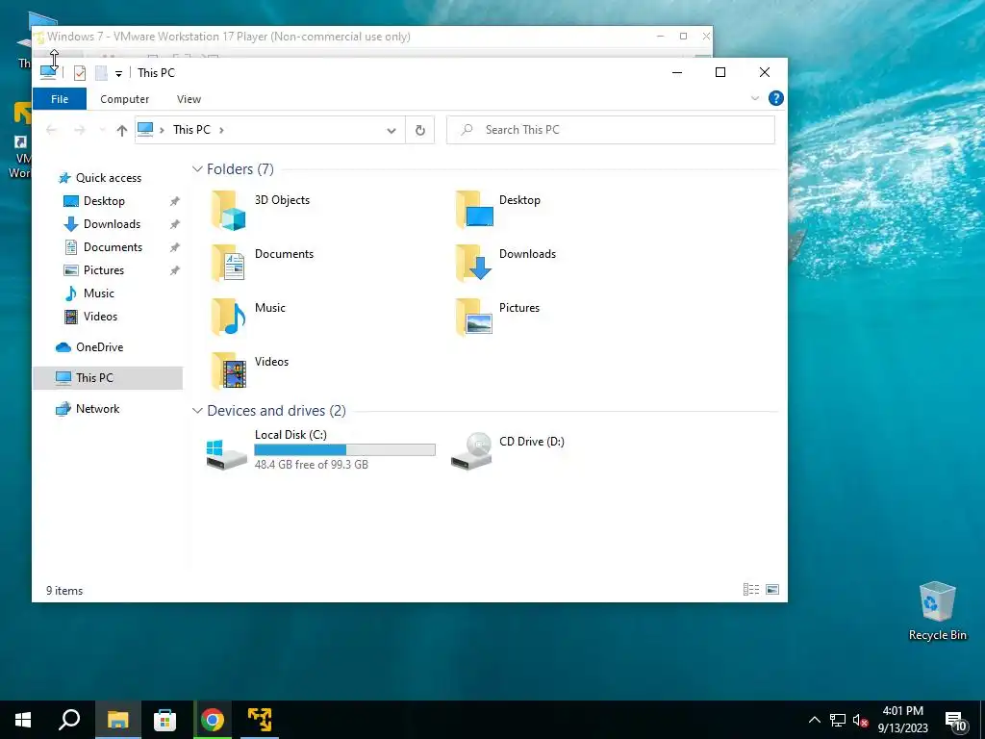The image size is (985, 739).
Task: Select the Videos folder icon in Folders
Action: [x=229, y=370]
